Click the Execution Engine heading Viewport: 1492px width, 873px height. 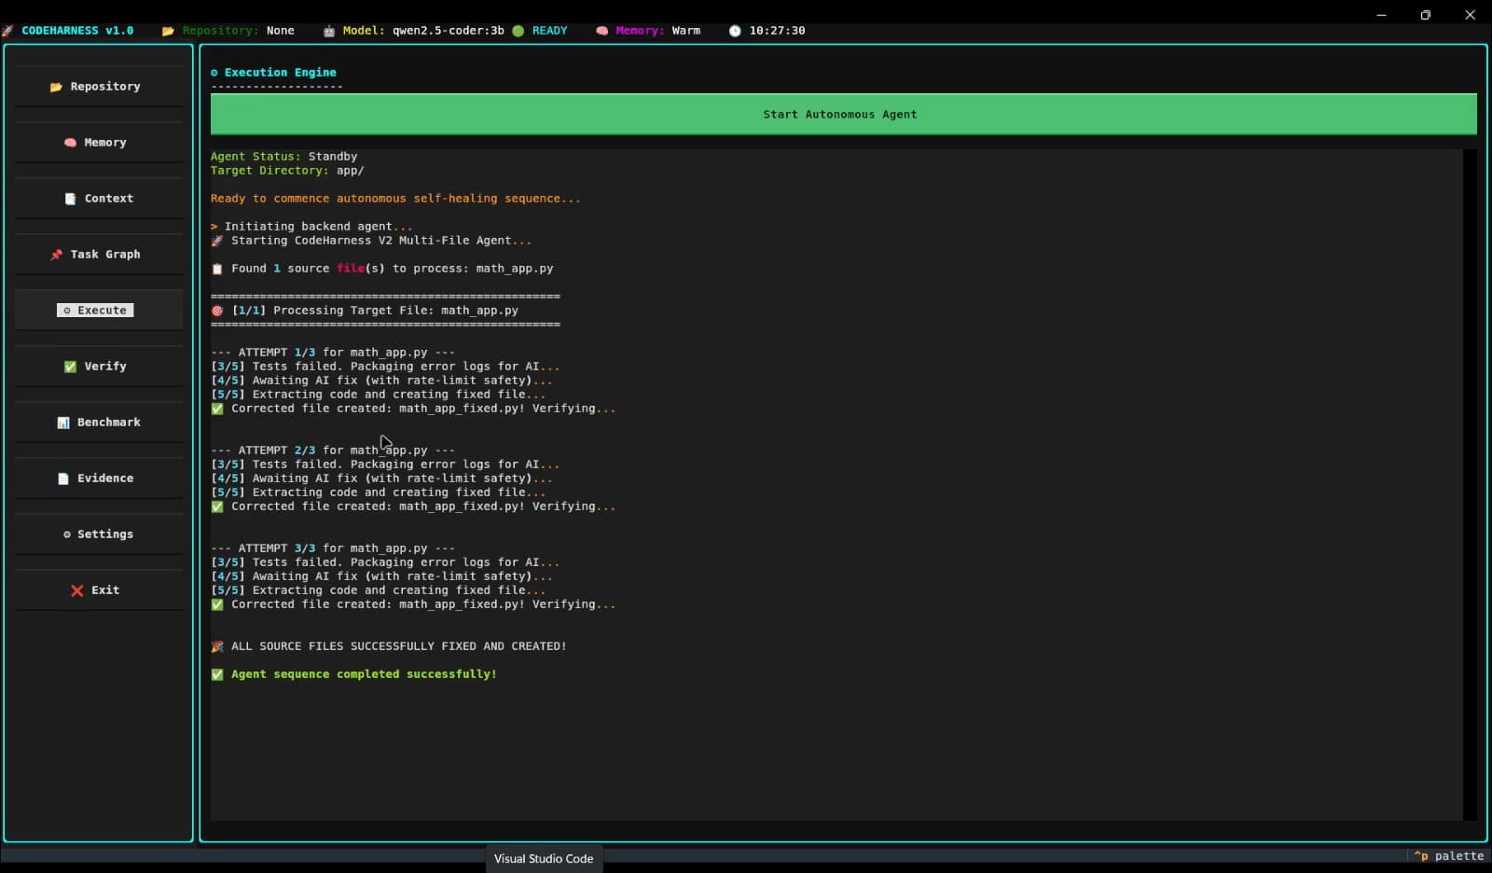(x=281, y=73)
